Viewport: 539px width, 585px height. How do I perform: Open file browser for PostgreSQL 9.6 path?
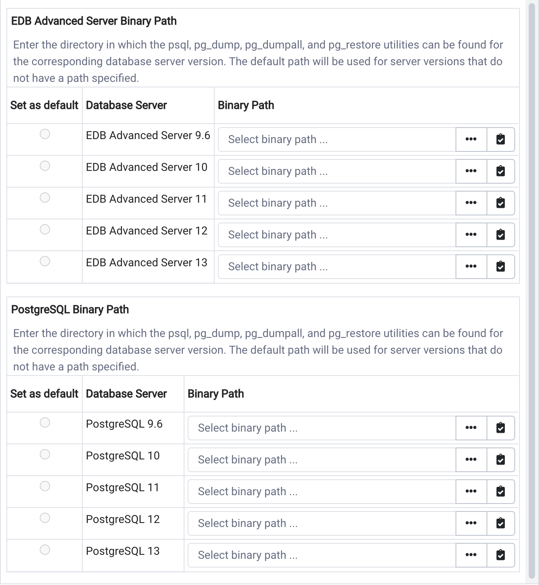click(x=471, y=428)
